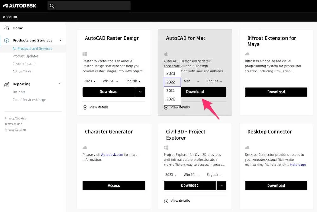Expand the Reporting section chevron
The height and width of the screenshot is (212, 317).
coord(60,84)
